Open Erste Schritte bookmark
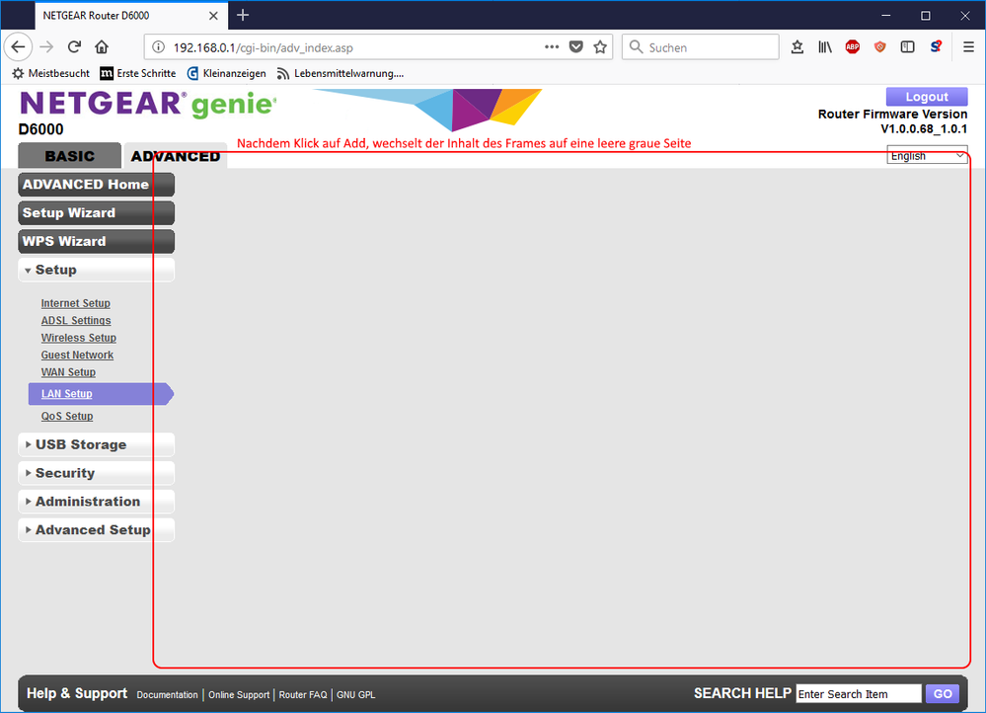 click(x=138, y=73)
